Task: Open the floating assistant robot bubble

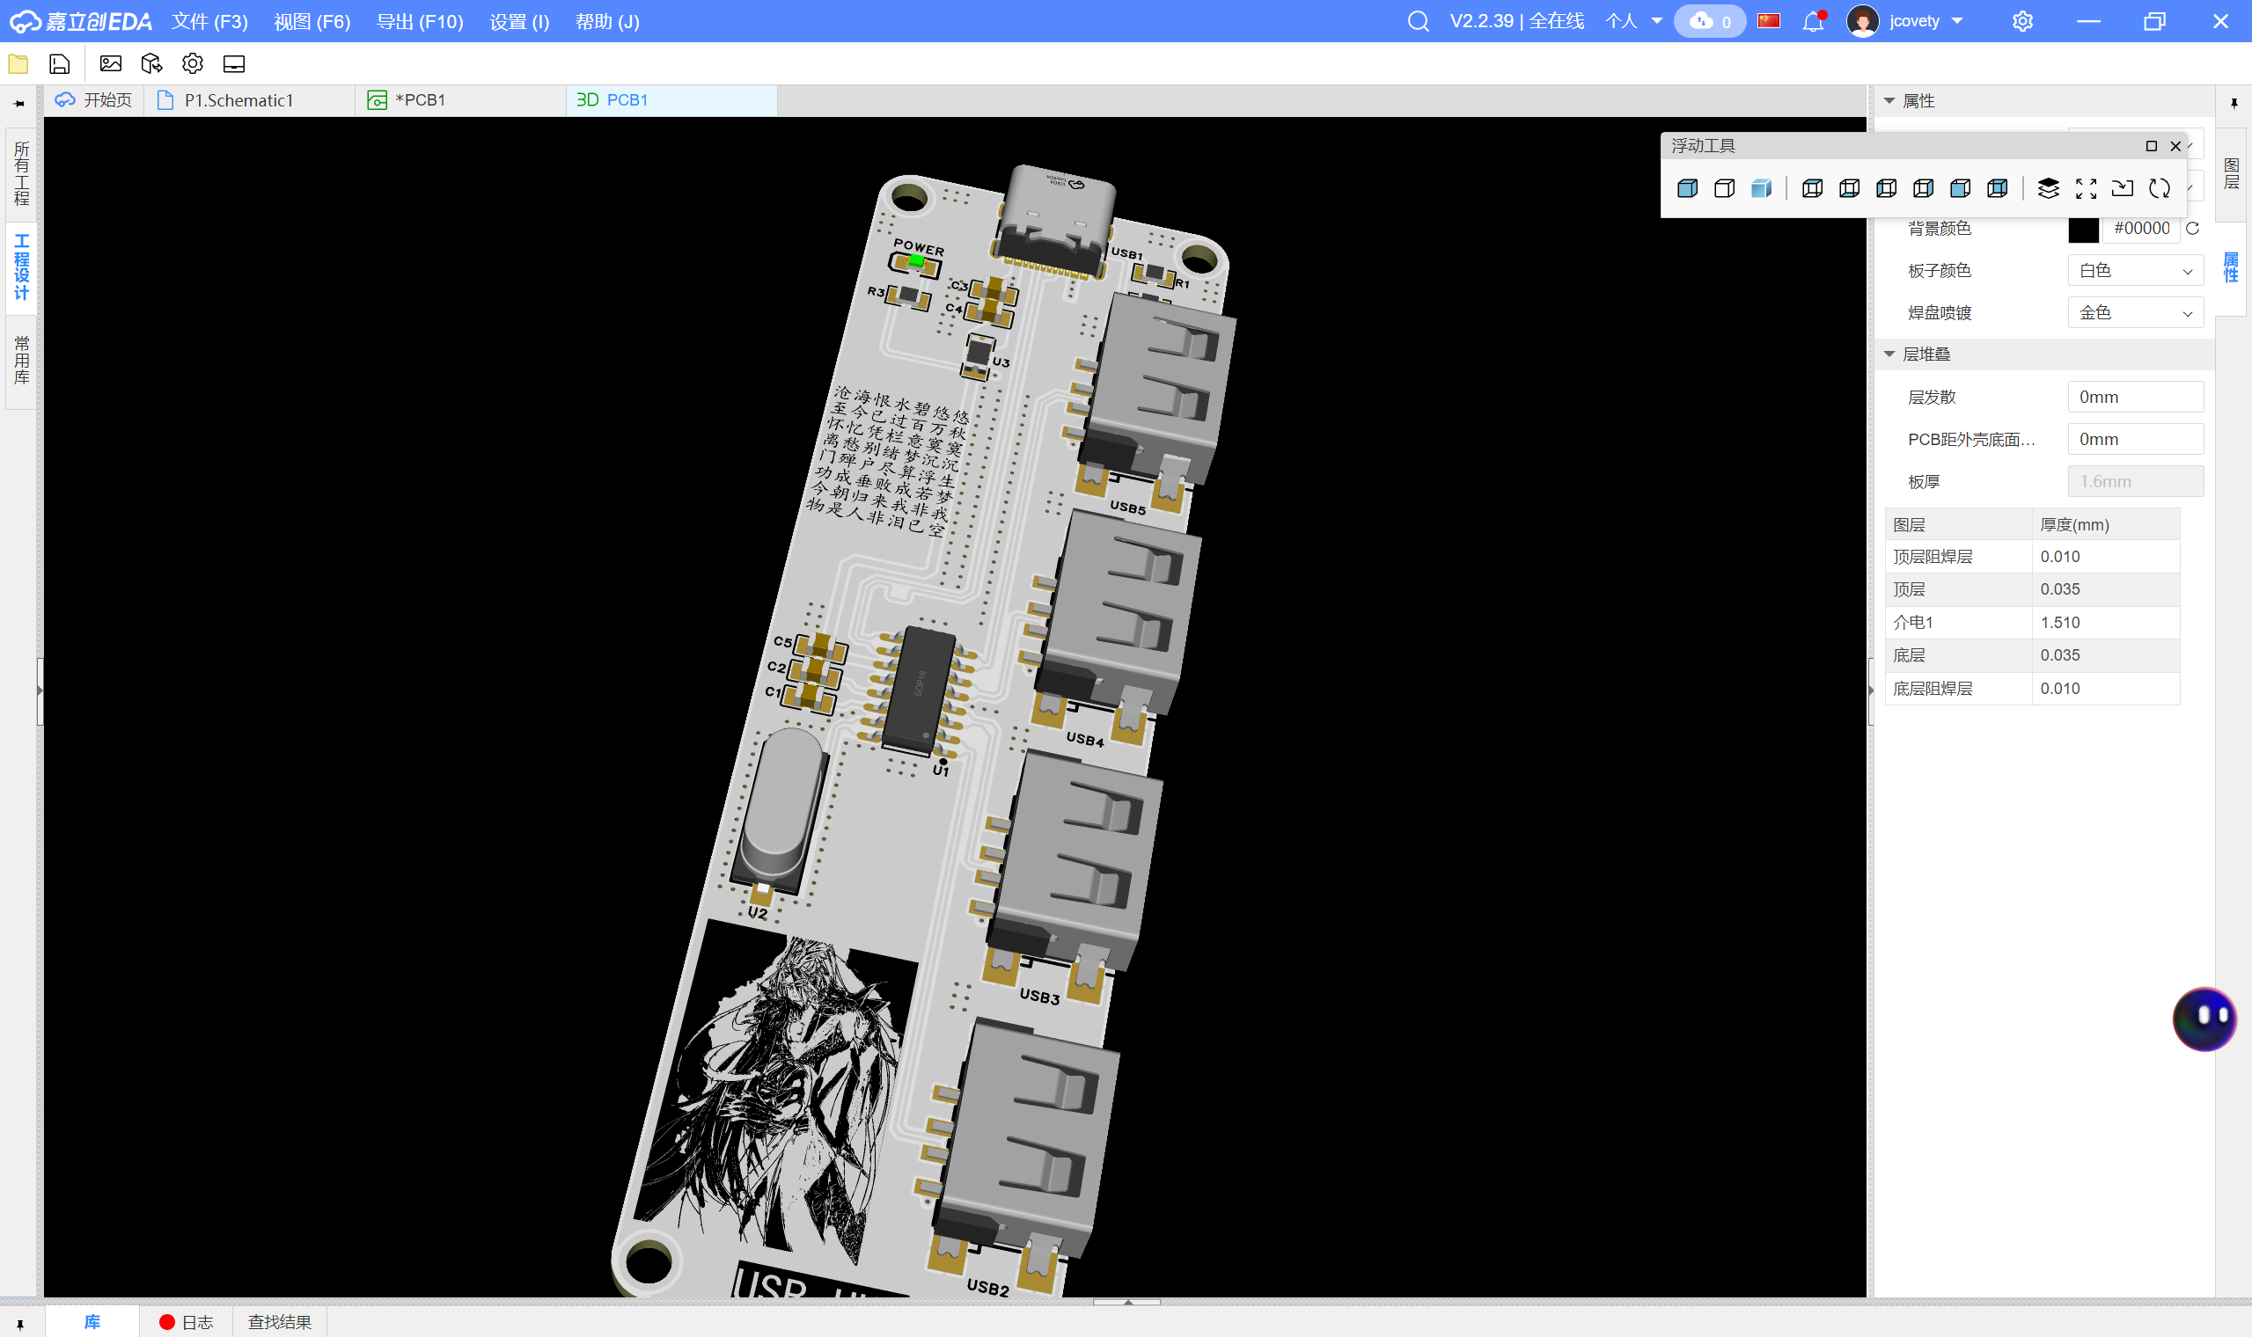Action: click(x=2204, y=1019)
